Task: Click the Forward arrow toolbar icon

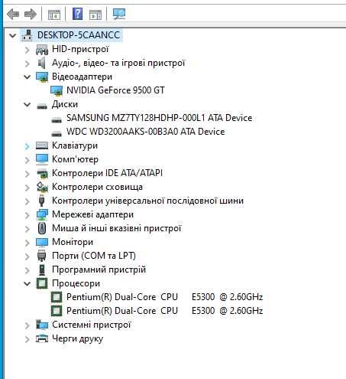Action: point(31,14)
